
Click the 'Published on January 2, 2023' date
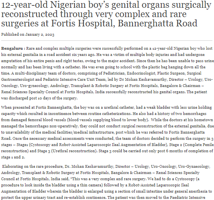pos(28,34)
